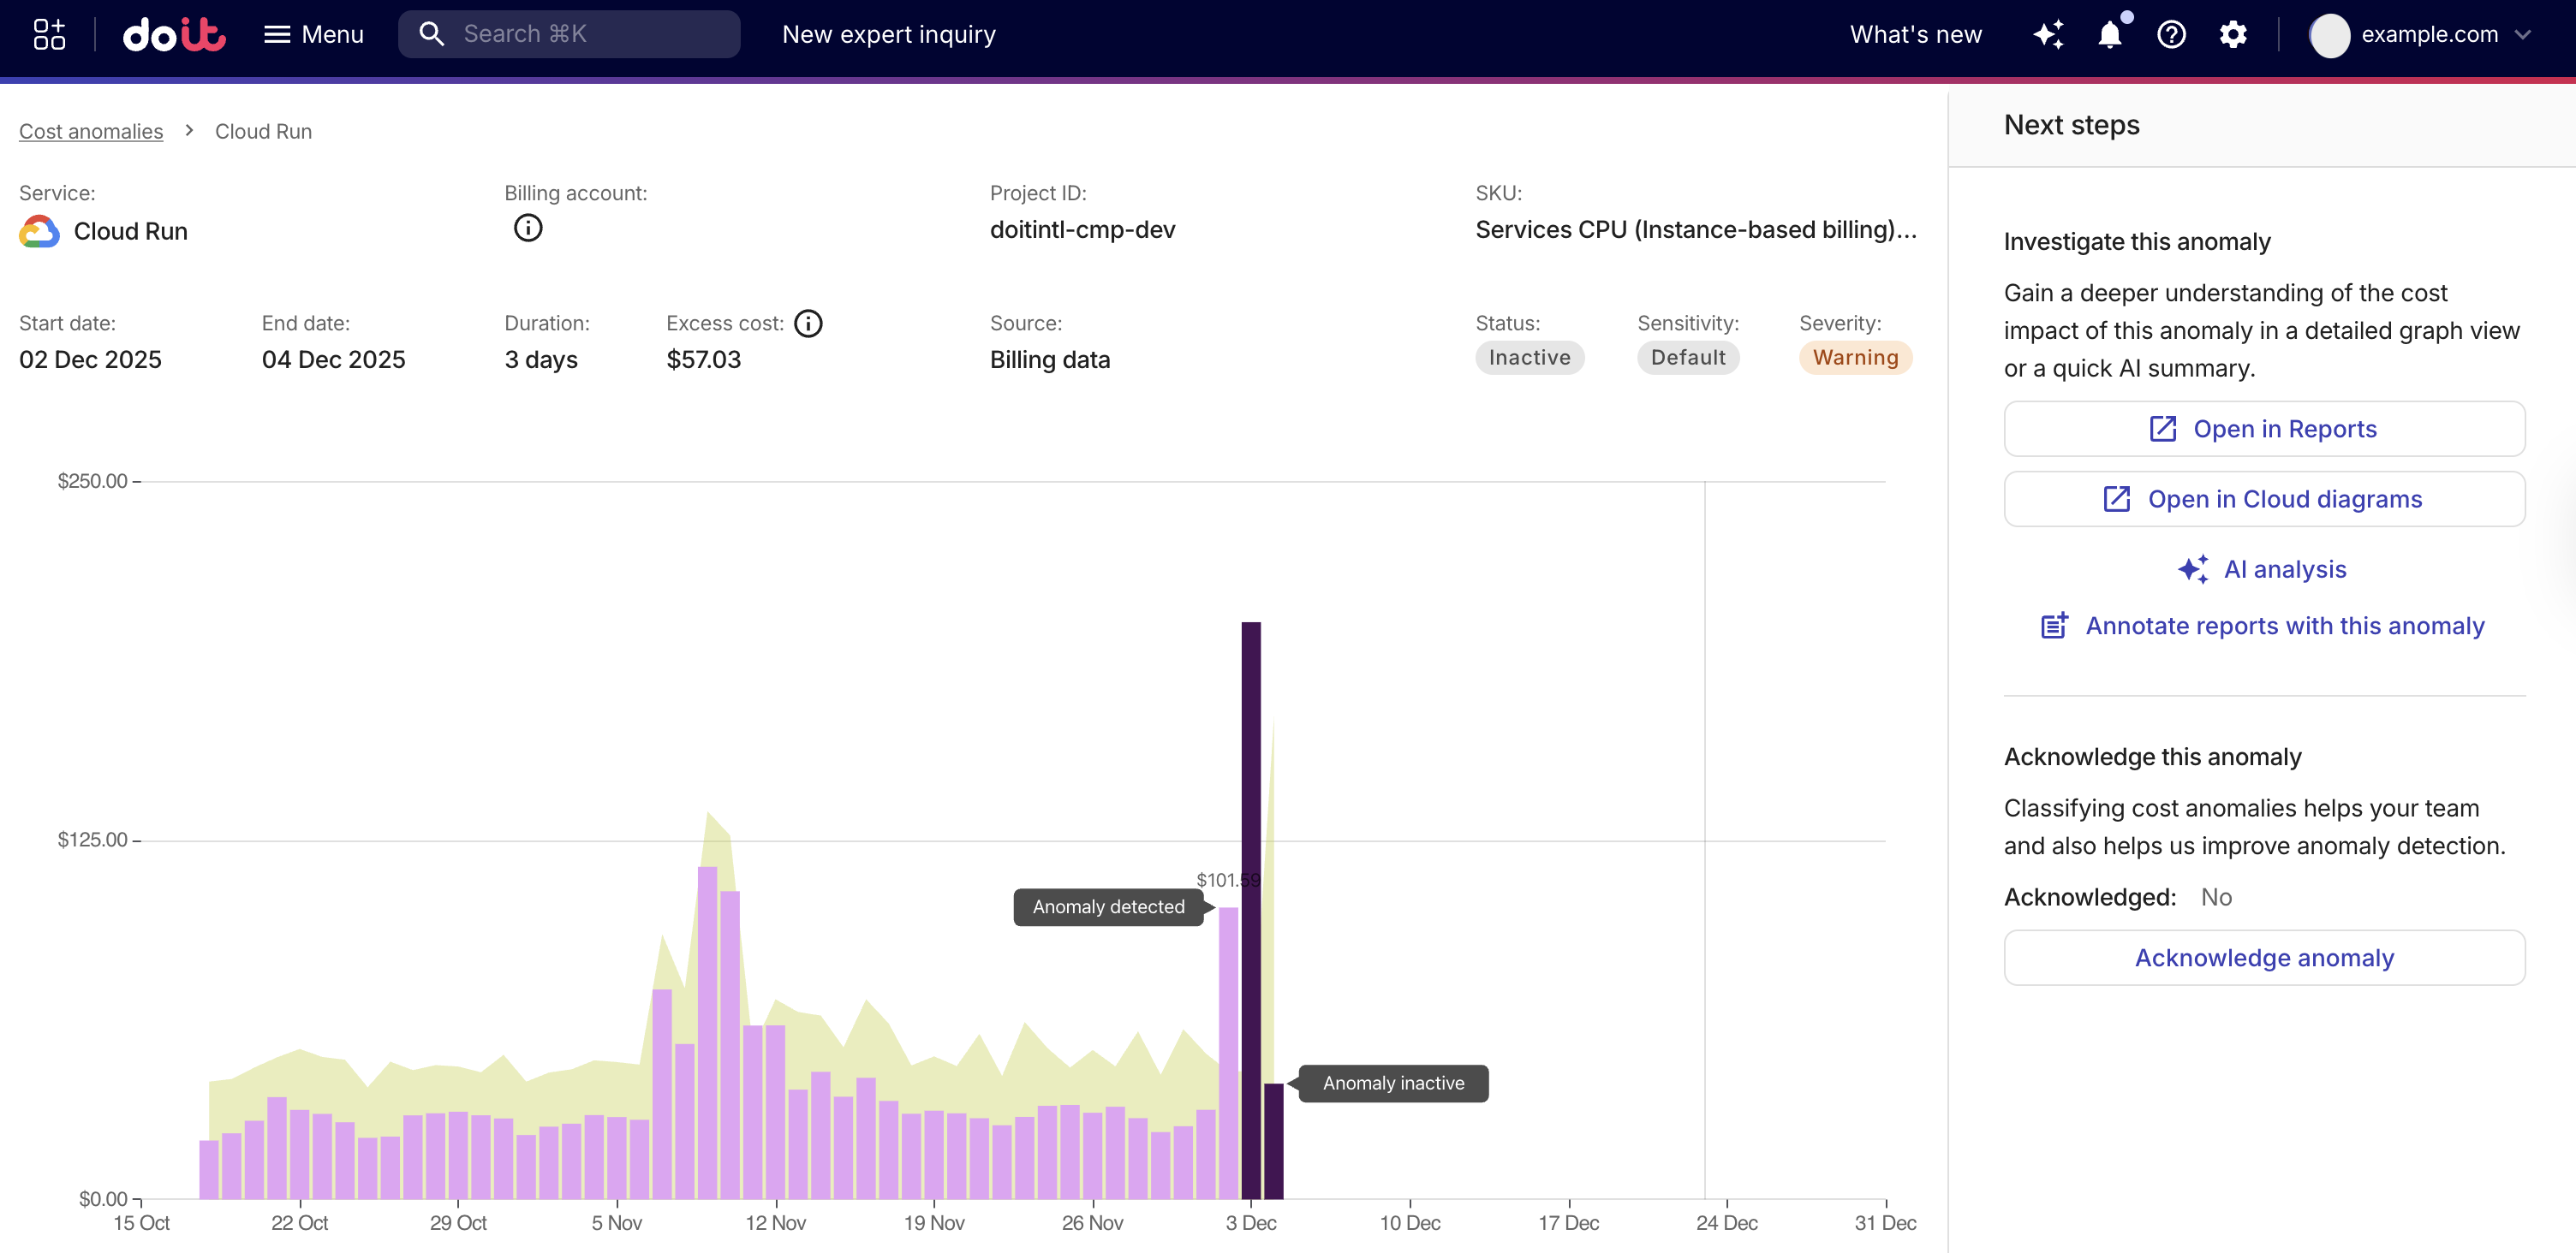Click the Cloud Run service icon
The width and height of the screenshot is (2576, 1253).
[38, 231]
